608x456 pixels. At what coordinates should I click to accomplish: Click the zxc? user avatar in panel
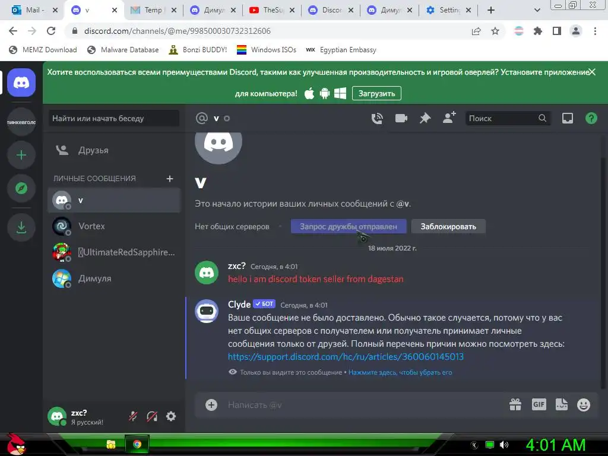click(x=57, y=416)
